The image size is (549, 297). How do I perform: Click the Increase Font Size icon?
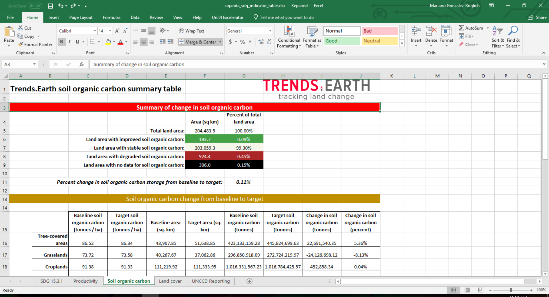(117, 31)
